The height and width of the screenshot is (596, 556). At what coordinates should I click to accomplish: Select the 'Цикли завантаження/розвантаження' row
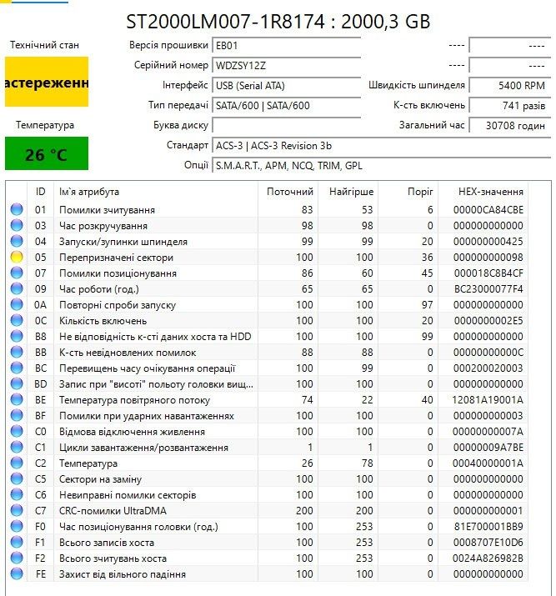click(267, 448)
